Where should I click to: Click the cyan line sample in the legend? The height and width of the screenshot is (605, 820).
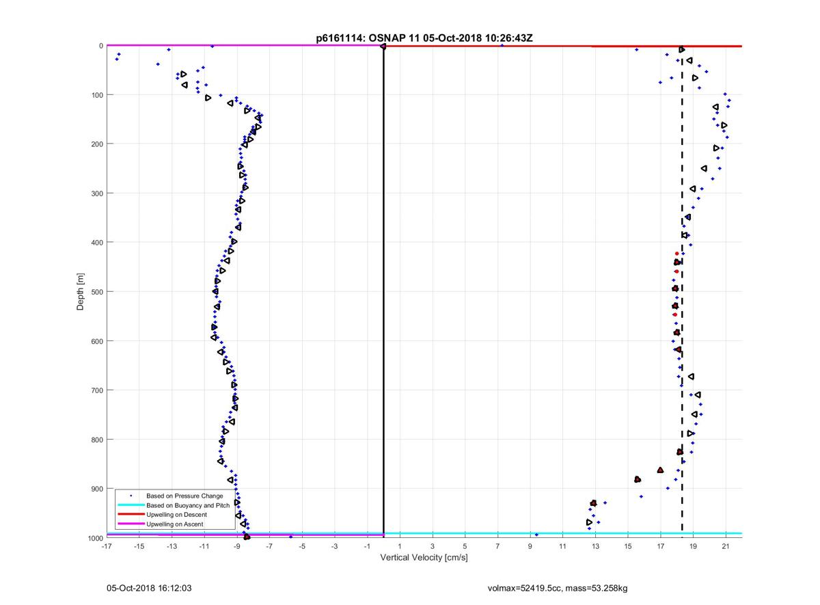click(x=131, y=505)
